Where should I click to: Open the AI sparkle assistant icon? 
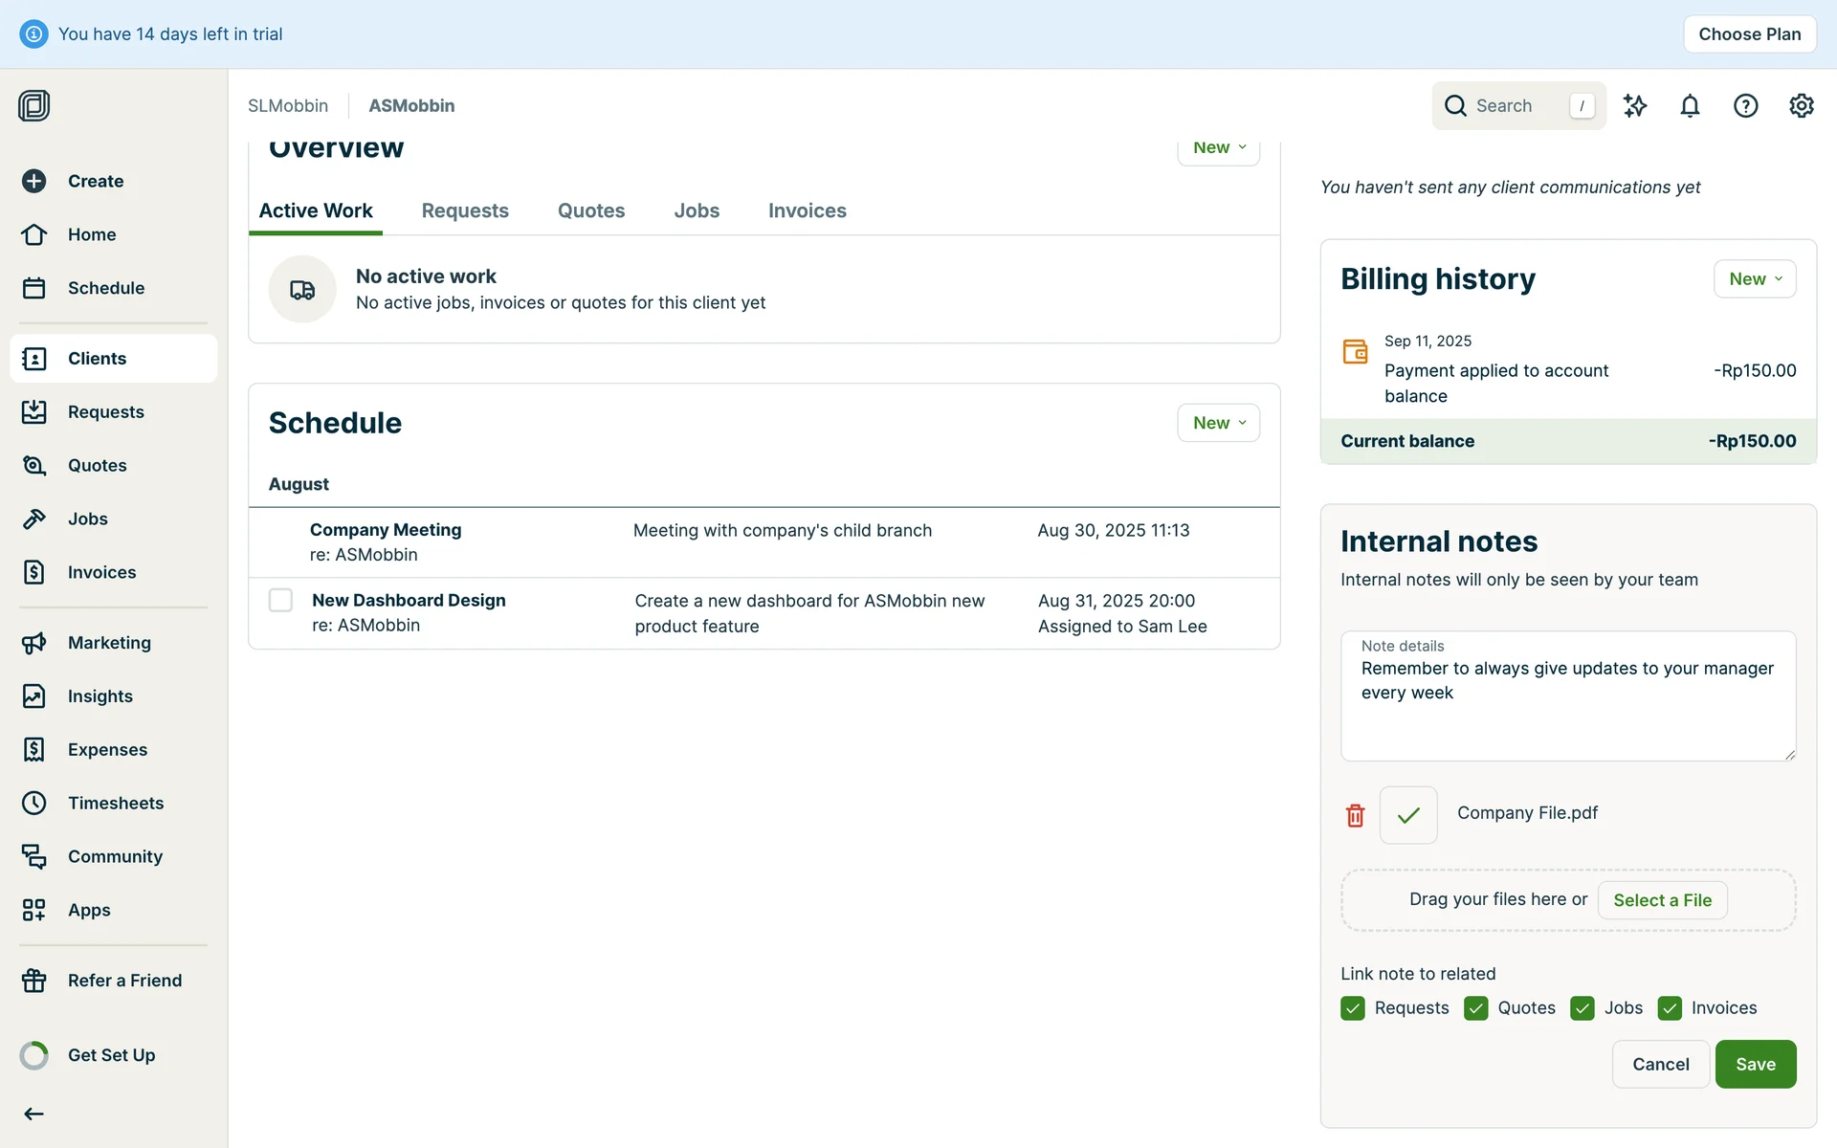click(1634, 106)
